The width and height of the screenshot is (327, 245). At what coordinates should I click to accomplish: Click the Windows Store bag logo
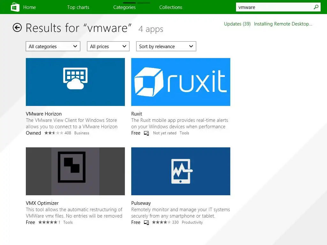(x=15, y=7)
